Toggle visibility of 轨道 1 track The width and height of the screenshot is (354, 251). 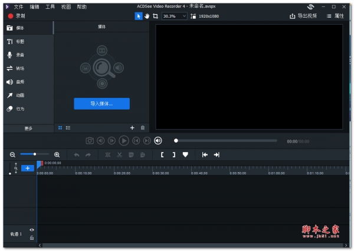[32, 230]
